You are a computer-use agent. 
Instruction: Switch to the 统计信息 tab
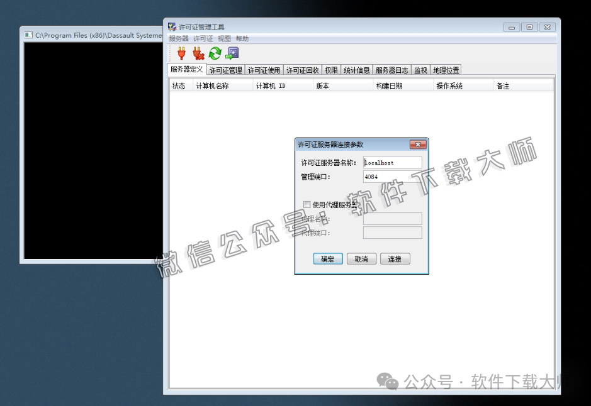[357, 70]
